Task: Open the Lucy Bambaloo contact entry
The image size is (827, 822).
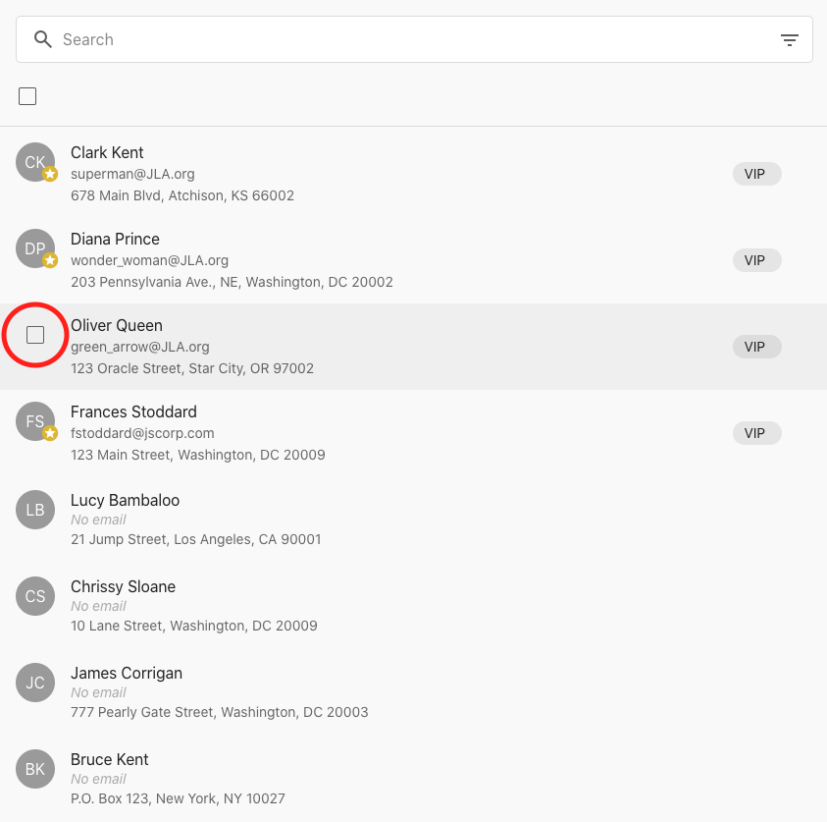Action: [125, 500]
